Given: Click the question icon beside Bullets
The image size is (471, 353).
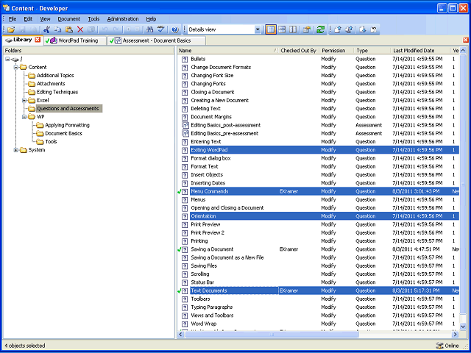Looking at the screenshot, I should click(185, 59).
